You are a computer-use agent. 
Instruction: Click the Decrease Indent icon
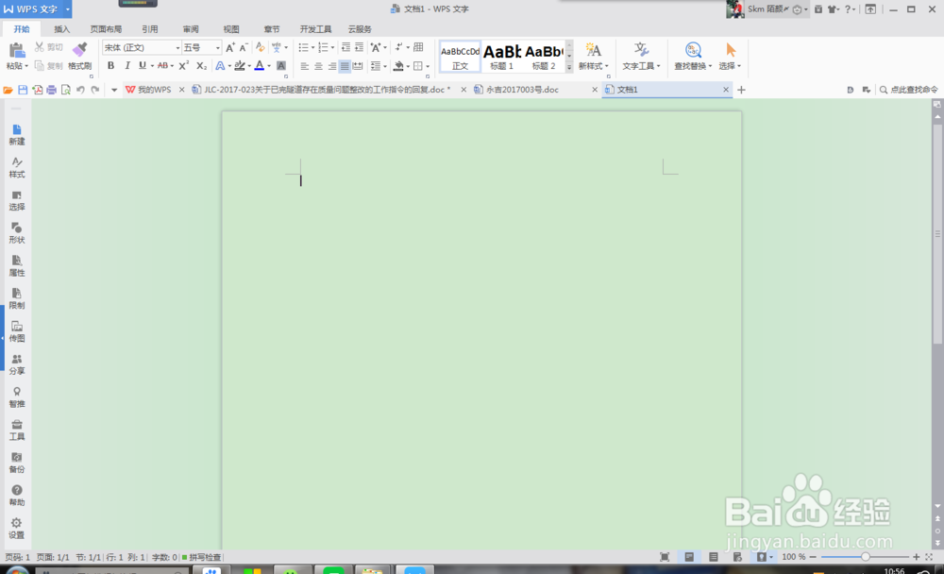346,47
